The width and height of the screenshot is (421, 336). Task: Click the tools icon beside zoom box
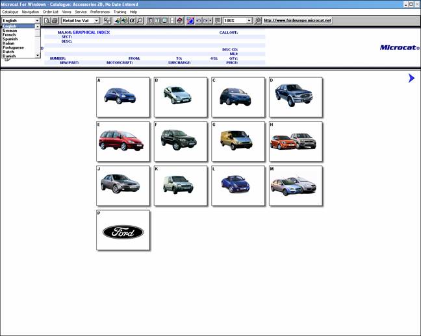click(258, 21)
